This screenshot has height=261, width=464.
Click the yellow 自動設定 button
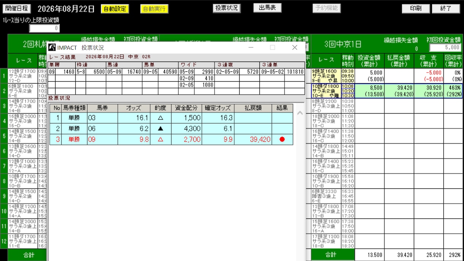coord(115,9)
